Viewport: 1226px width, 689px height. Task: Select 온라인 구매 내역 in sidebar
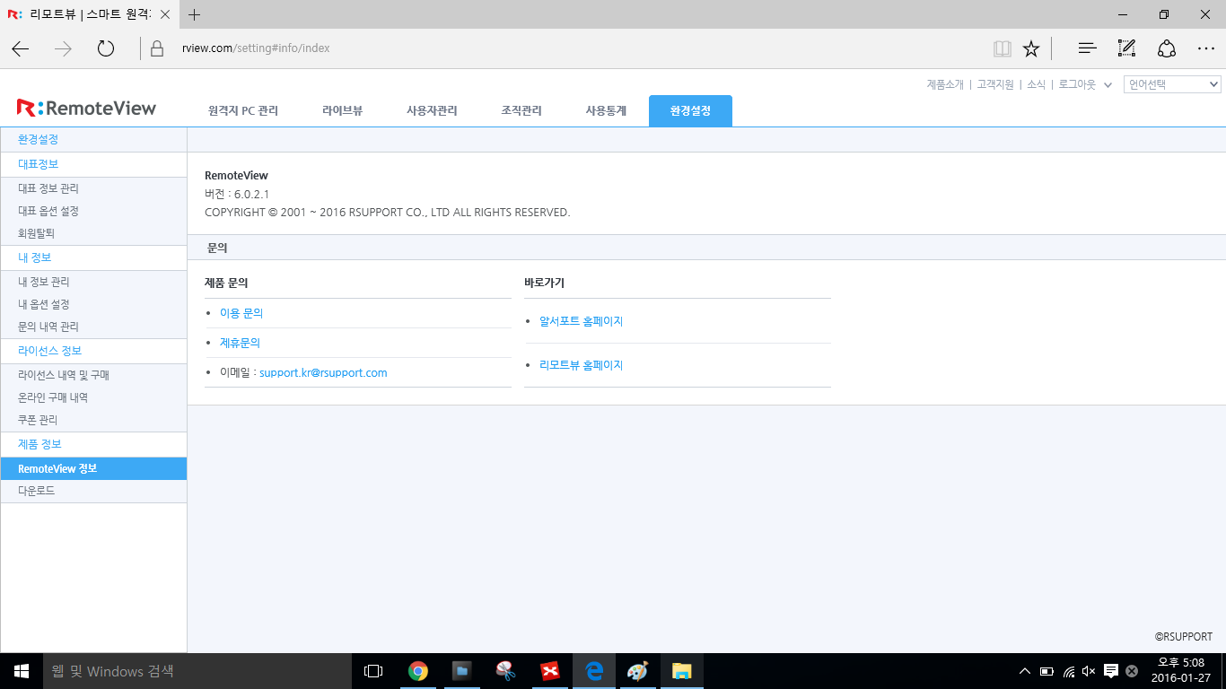(x=53, y=397)
